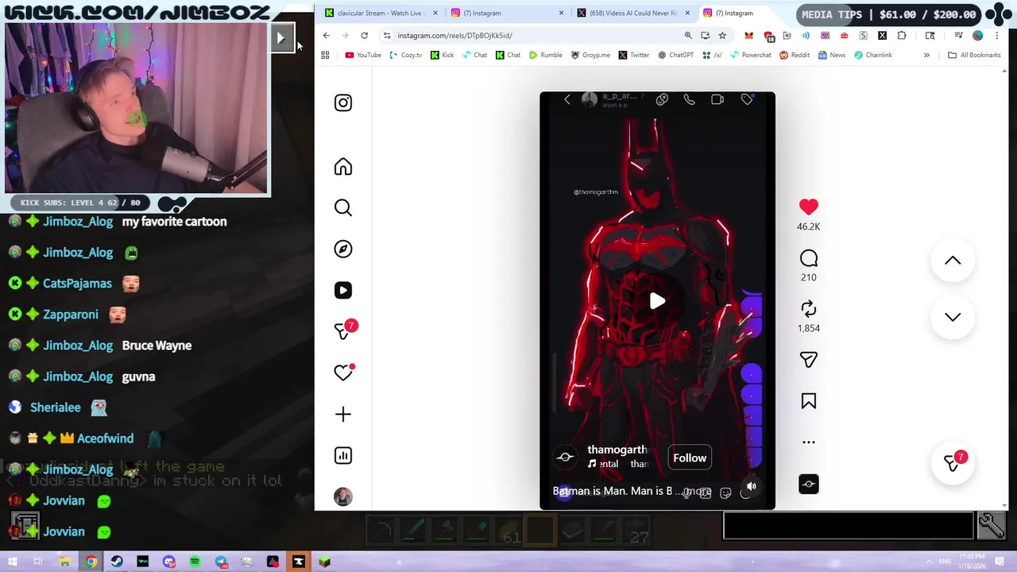Open Instagram Search magnifier in sidebar
This screenshot has height=572, width=1017.
coord(343,207)
